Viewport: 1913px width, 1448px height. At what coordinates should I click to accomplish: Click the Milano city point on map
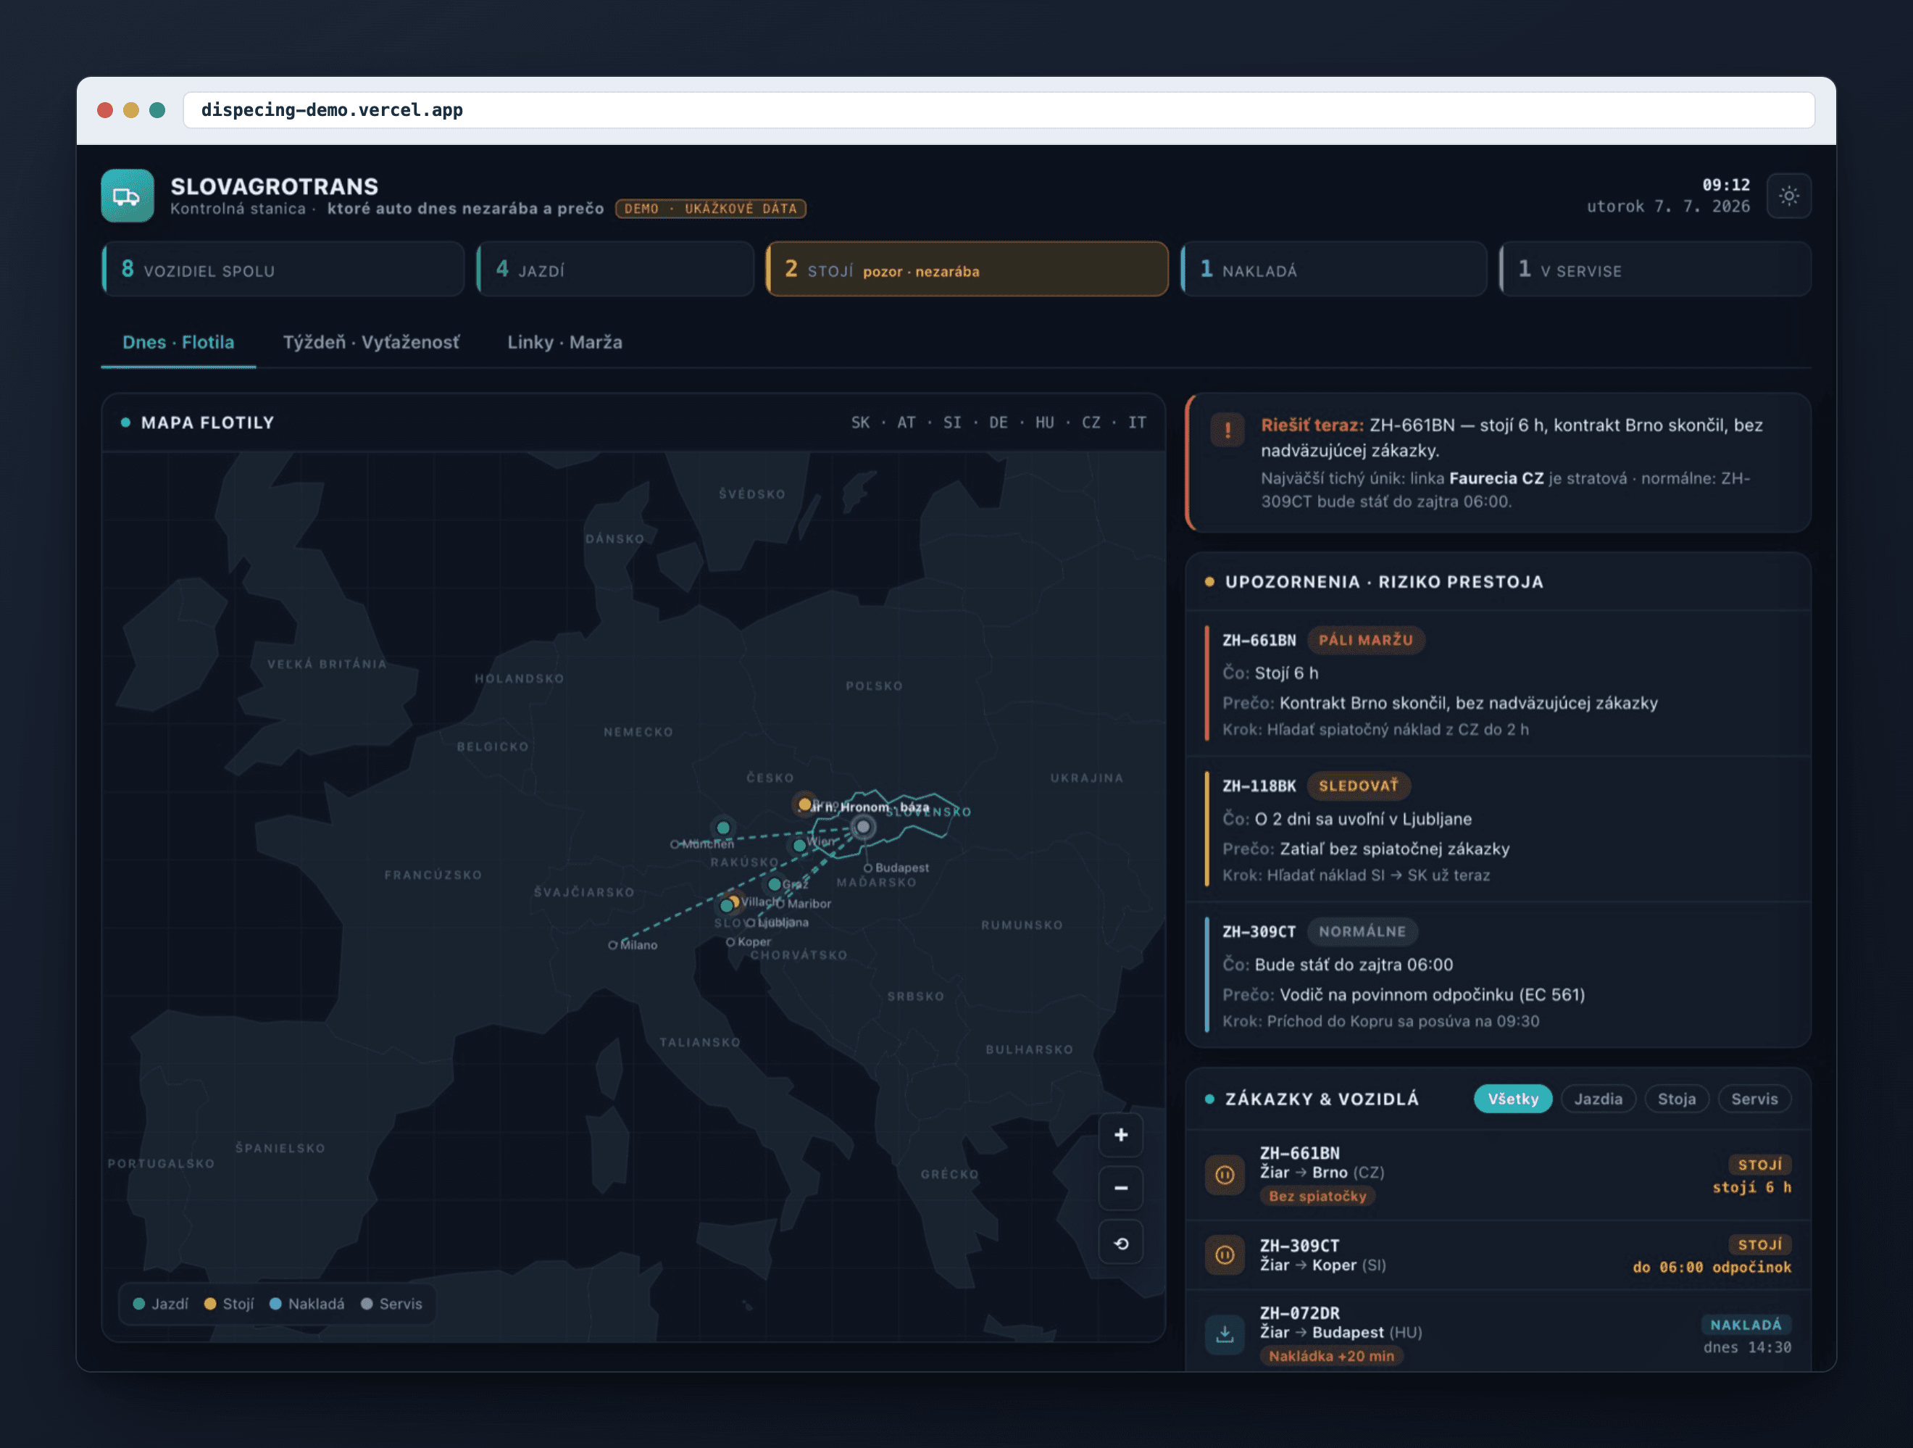click(612, 946)
